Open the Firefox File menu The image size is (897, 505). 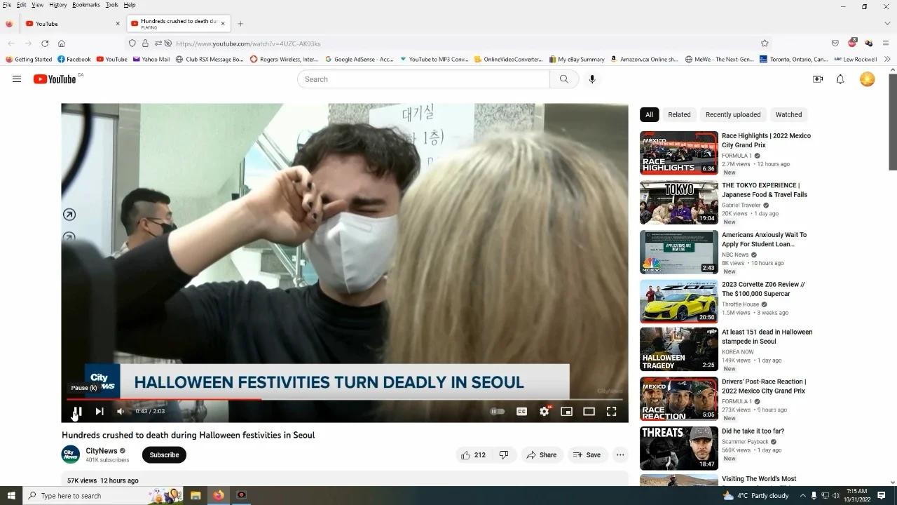(7, 5)
